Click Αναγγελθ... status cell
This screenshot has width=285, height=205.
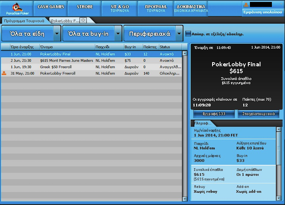[170, 67]
